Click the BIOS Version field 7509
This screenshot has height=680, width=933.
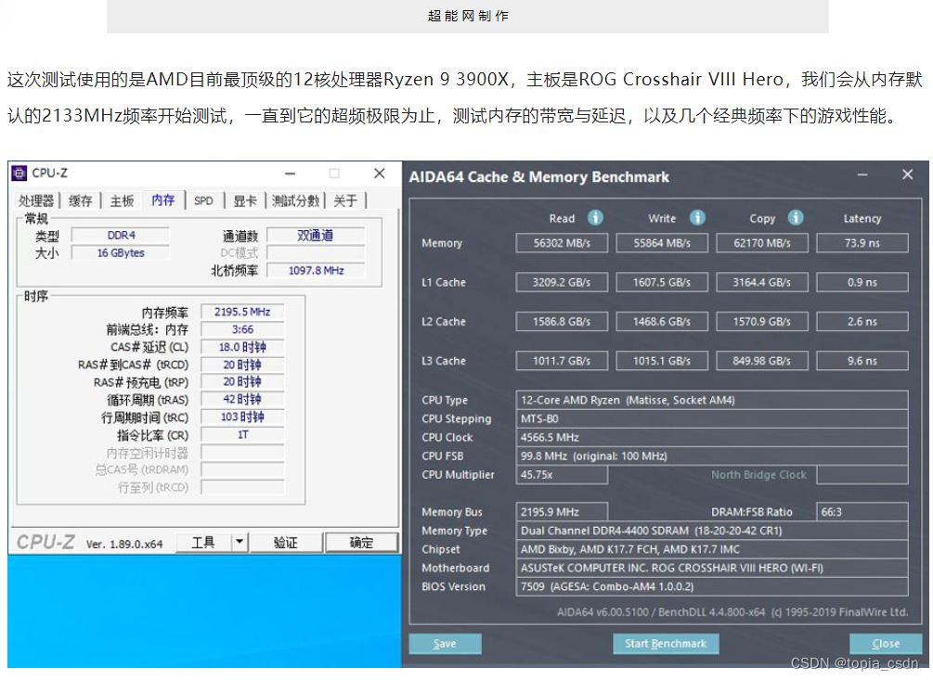tap(712, 586)
